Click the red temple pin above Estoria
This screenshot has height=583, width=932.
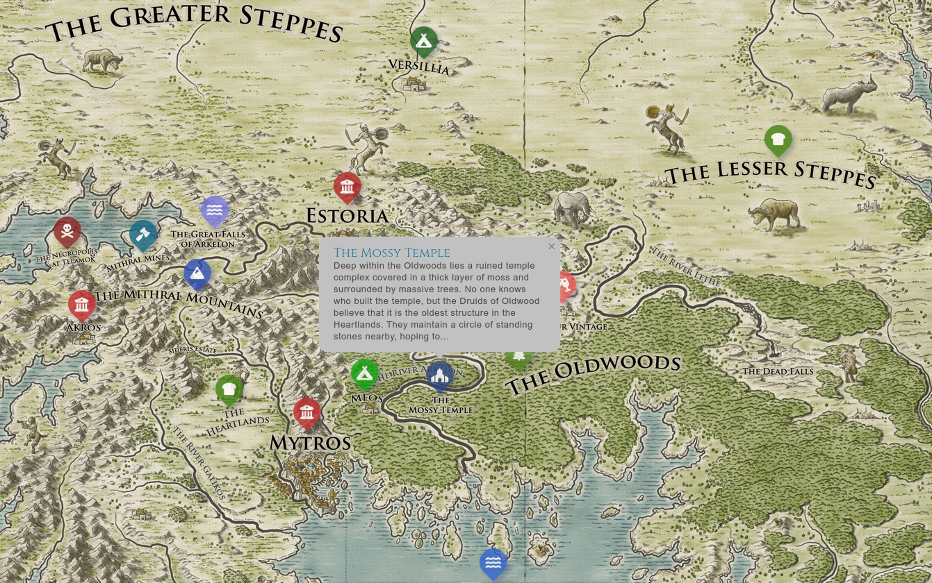point(348,187)
